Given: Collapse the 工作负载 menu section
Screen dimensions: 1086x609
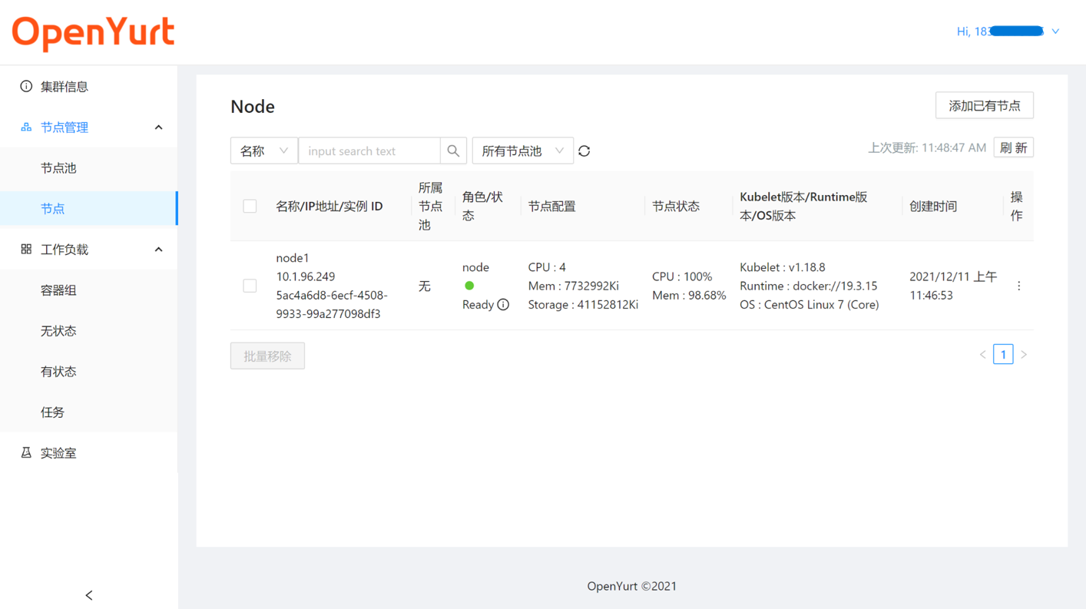Looking at the screenshot, I should tap(158, 250).
